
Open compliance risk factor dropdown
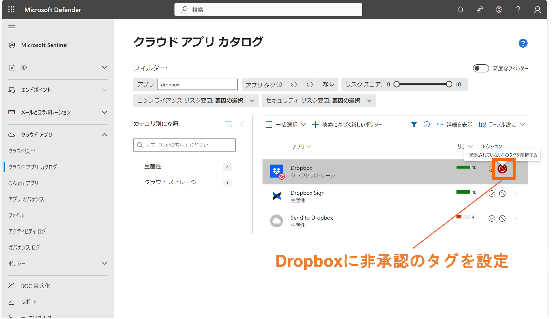point(196,101)
